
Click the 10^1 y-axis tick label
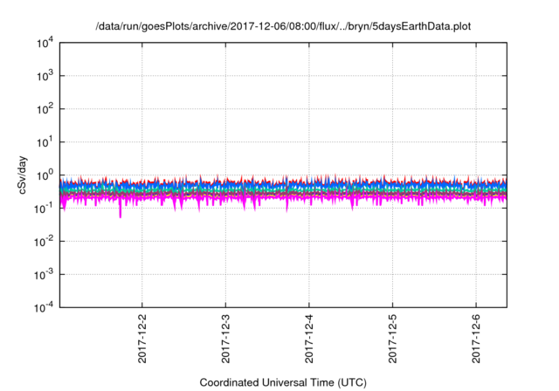(x=45, y=142)
